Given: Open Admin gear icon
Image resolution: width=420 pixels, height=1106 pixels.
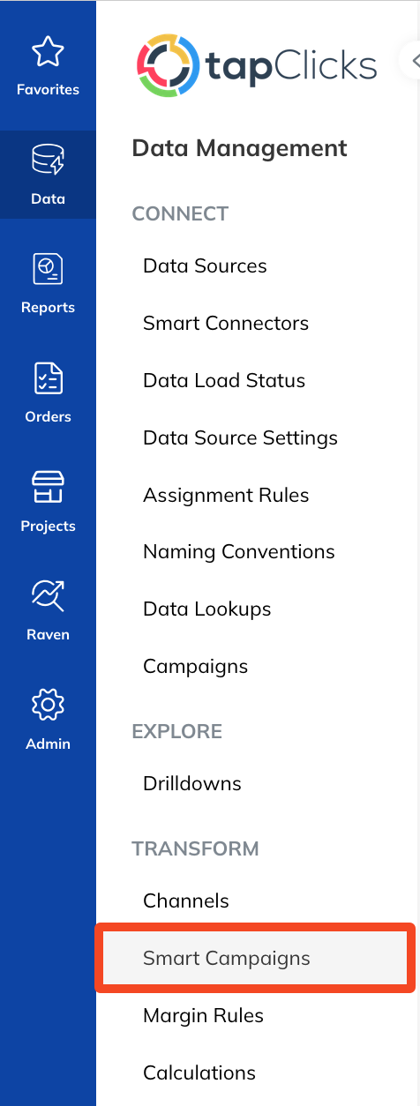Looking at the screenshot, I should point(48,706).
